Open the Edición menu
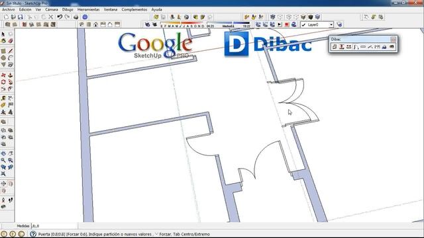 (x=25, y=9)
